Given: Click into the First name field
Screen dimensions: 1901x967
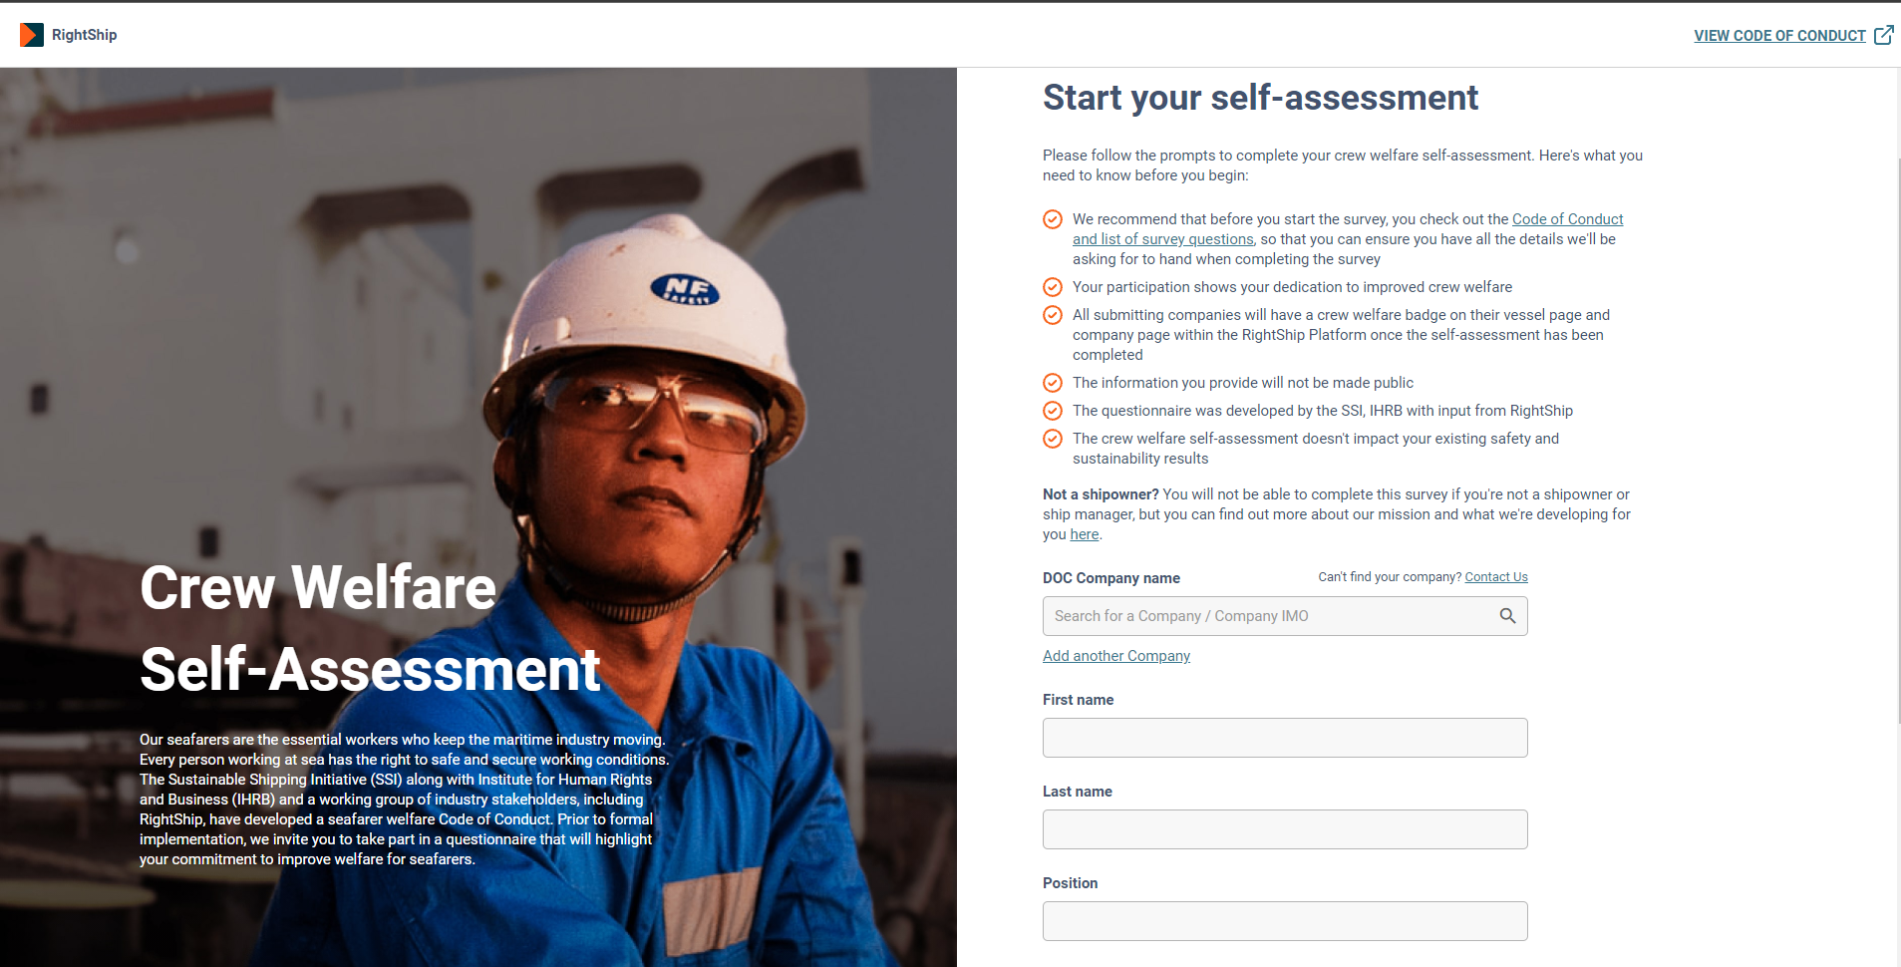Looking at the screenshot, I should tap(1284, 738).
